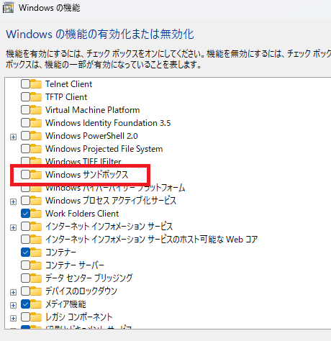This screenshot has width=331, height=341.
Task: Select the Windows PowerShell 2.0 label
Action: 91,136
